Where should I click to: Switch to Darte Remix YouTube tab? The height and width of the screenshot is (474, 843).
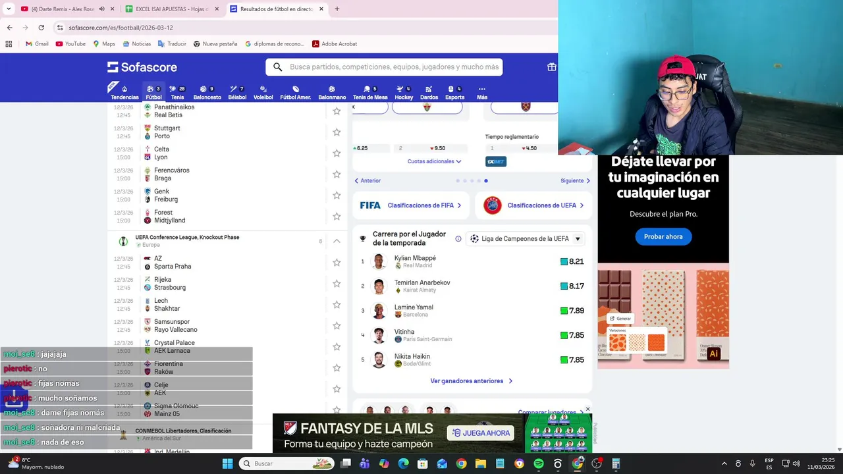(x=66, y=9)
